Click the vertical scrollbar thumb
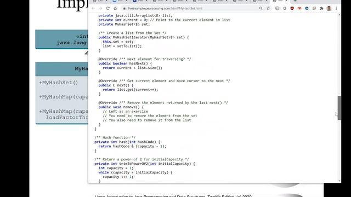Screen dimensions: 351x197 (x=339, y=108)
